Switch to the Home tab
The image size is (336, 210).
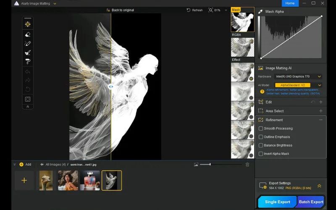290,3
